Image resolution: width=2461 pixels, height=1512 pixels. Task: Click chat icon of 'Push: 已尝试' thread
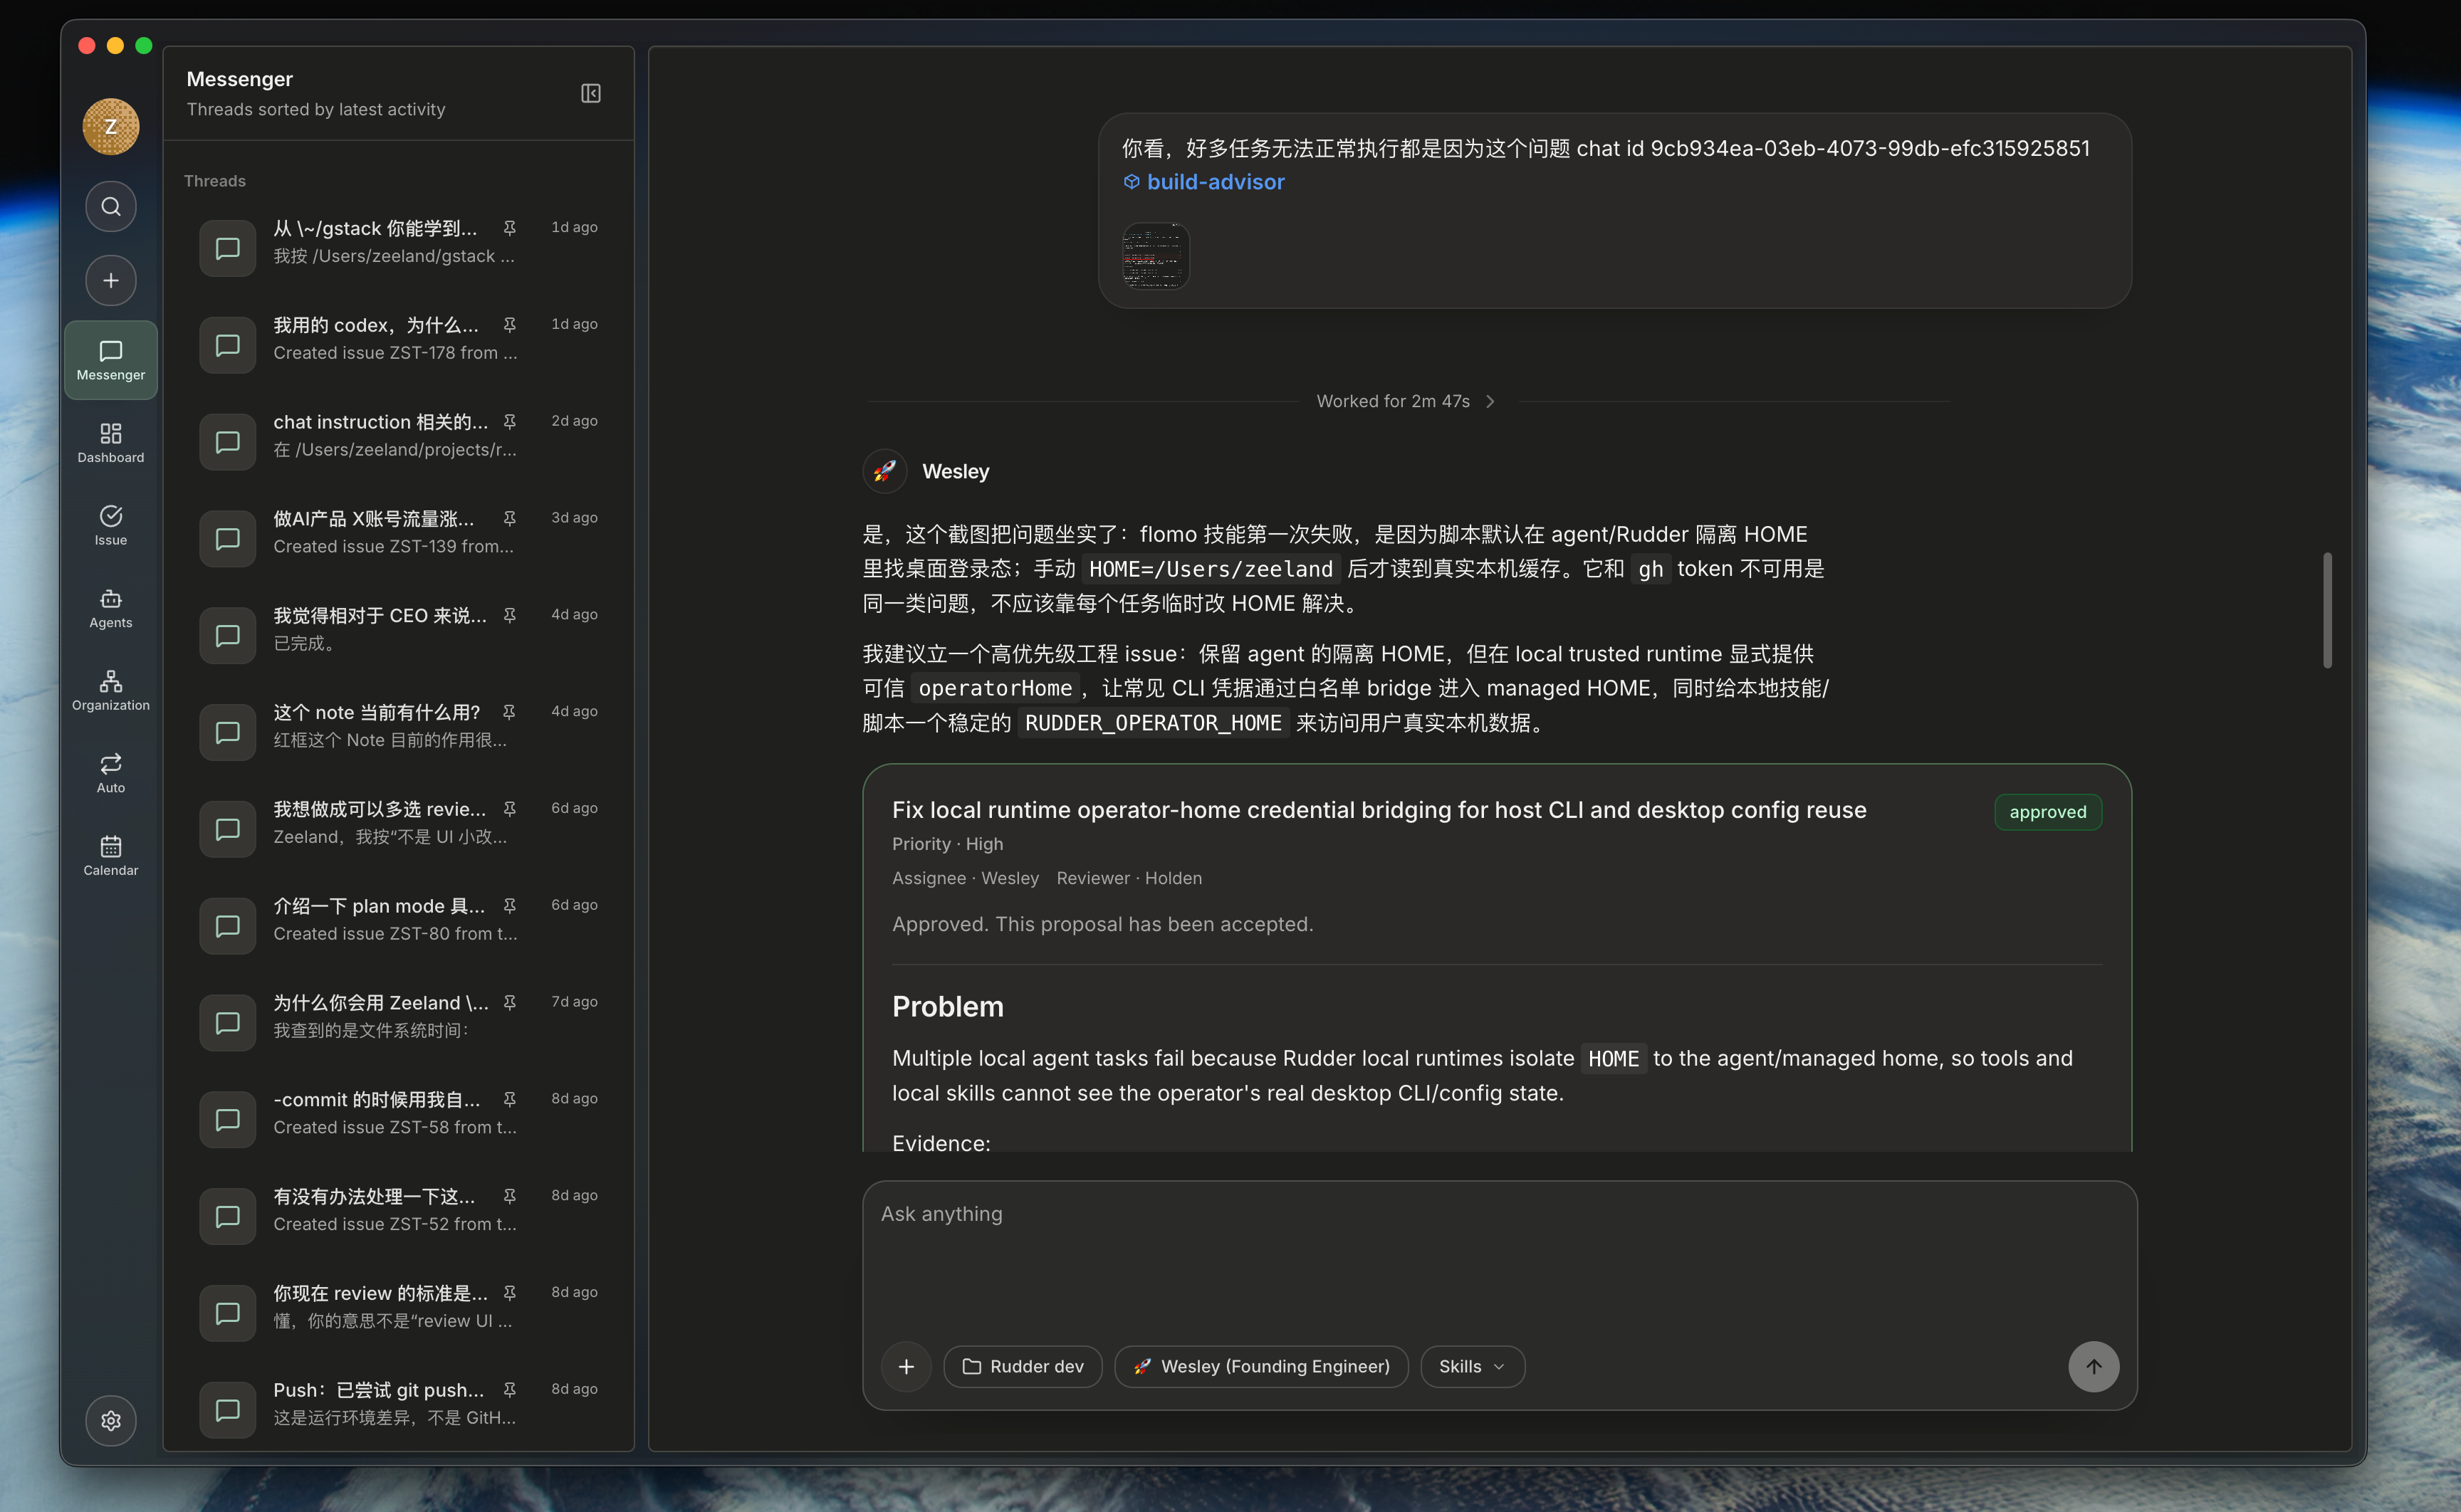pyautogui.click(x=228, y=1410)
